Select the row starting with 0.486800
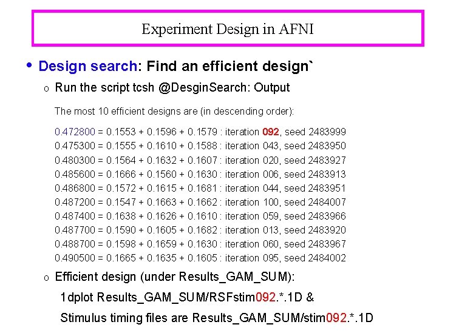Screen dimensions: 459x336 pos(200,188)
